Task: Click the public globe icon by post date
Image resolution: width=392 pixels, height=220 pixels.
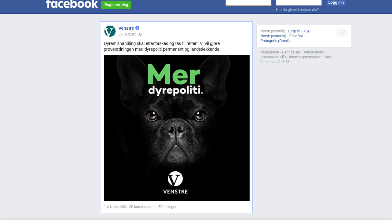Action: click(x=141, y=34)
